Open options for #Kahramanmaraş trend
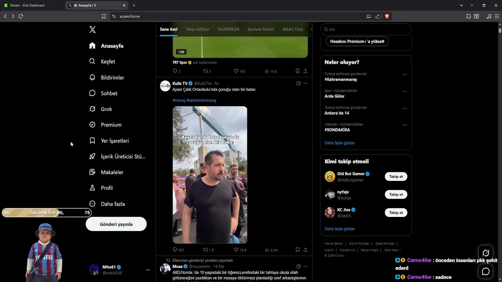The width and height of the screenshot is (502, 282). 405,75
